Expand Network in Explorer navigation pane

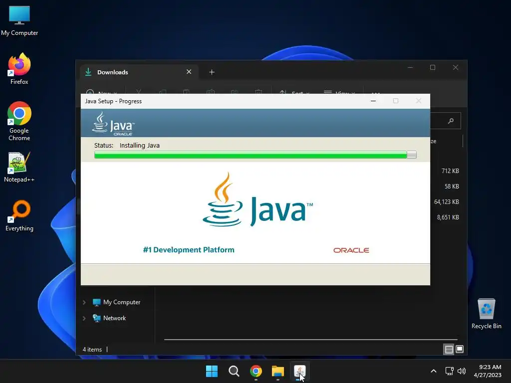[x=84, y=318]
